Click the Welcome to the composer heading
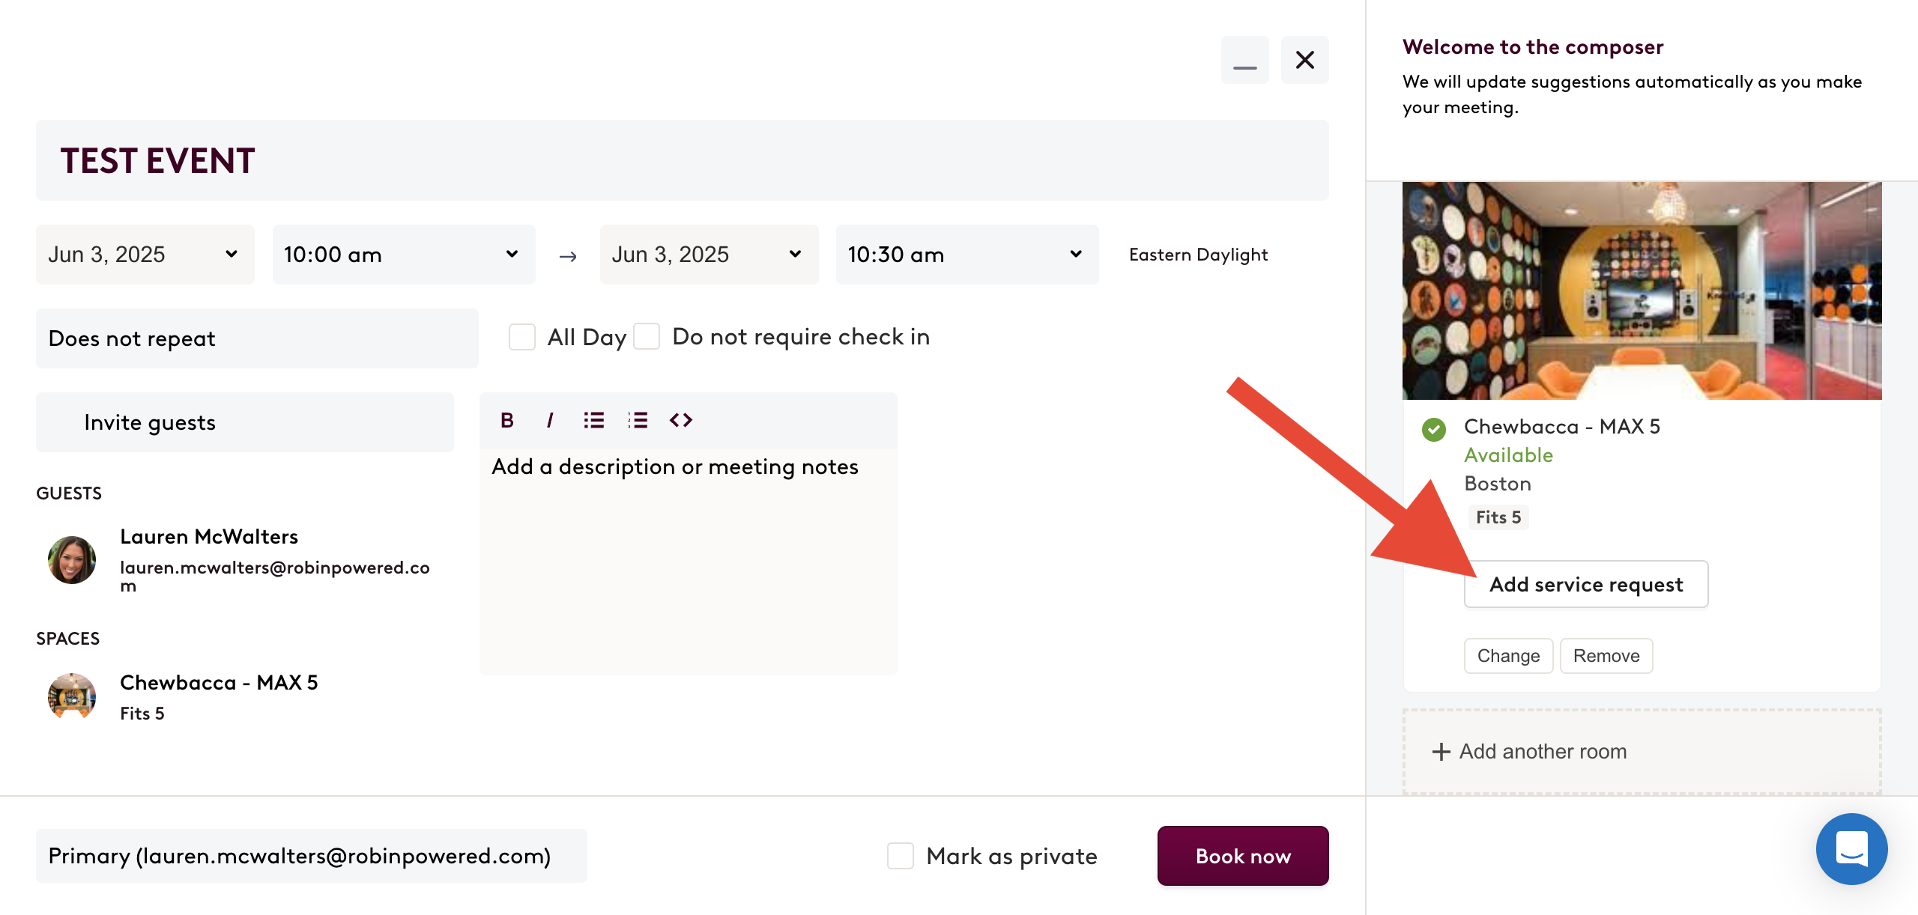Screen dimensions: 1918x915 point(1533,47)
